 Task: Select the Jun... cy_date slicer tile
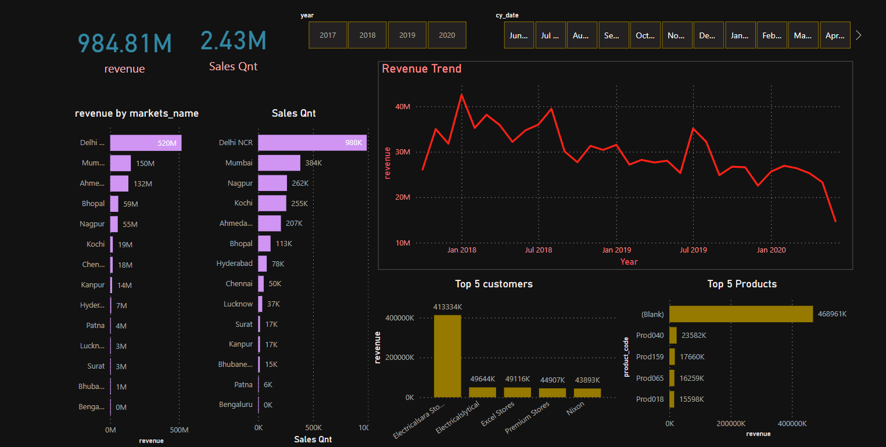[x=519, y=35]
